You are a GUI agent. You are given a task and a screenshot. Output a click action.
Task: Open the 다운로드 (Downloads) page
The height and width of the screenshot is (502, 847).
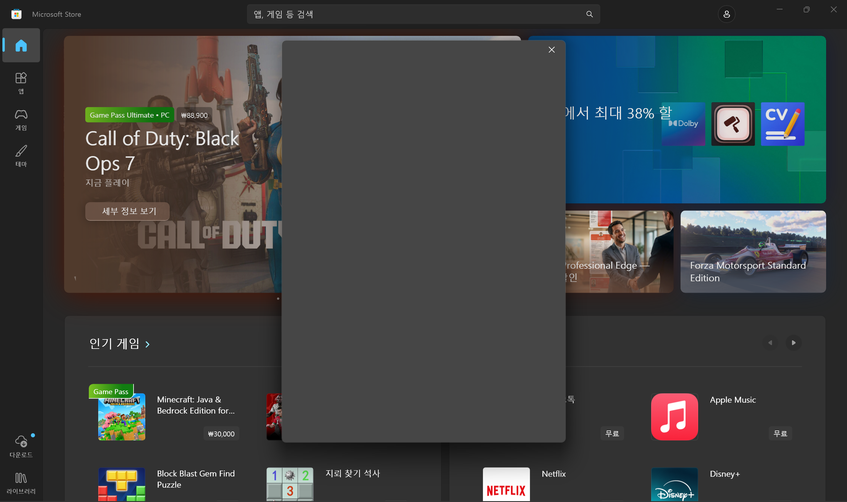point(21,446)
